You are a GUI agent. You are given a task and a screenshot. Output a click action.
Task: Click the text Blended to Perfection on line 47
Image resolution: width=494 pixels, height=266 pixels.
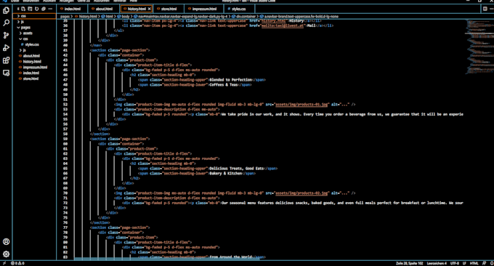click(x=230, y=80)
